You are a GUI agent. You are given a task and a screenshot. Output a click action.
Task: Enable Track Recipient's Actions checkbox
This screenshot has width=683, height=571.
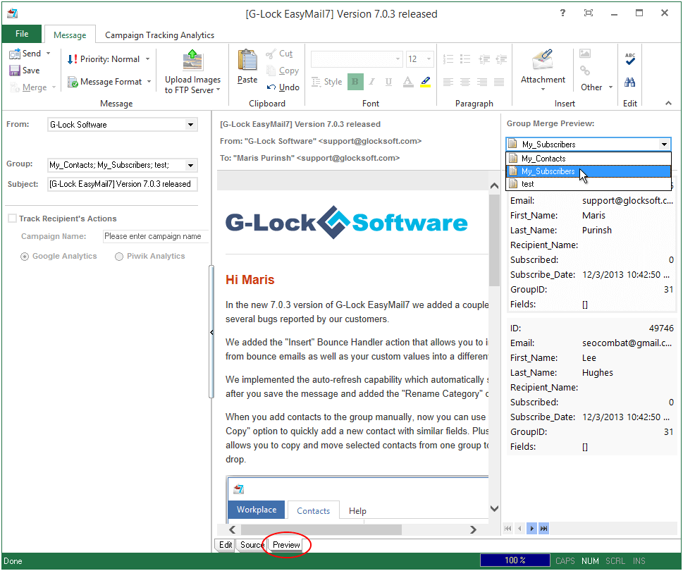[x=12, y=219]
